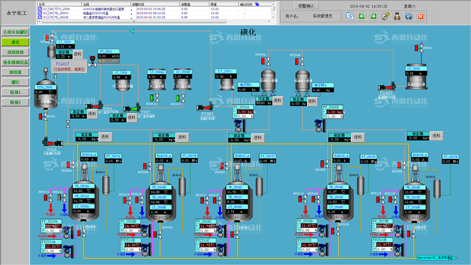The image size is (471, 265).
Task: Go back with the green left arrow icon
Action: tap(361, 16)
